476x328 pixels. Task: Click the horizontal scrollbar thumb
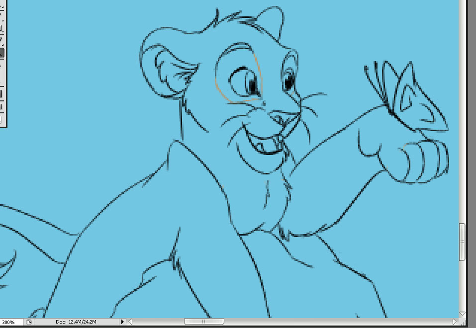204,322
